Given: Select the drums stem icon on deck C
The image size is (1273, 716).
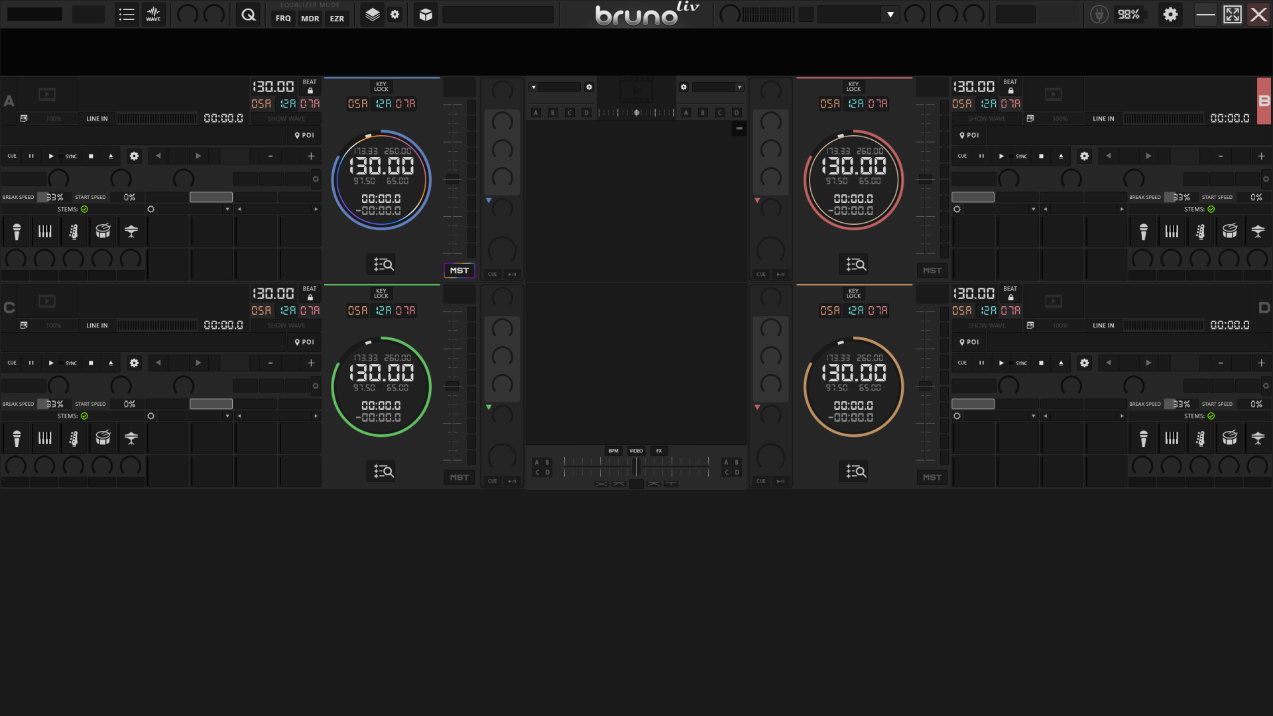Looking at the screenshot, I should pyautogui.click(x=103, y=438).
